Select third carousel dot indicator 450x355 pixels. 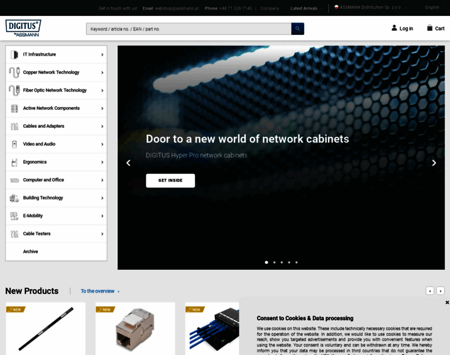click(281, 262)
